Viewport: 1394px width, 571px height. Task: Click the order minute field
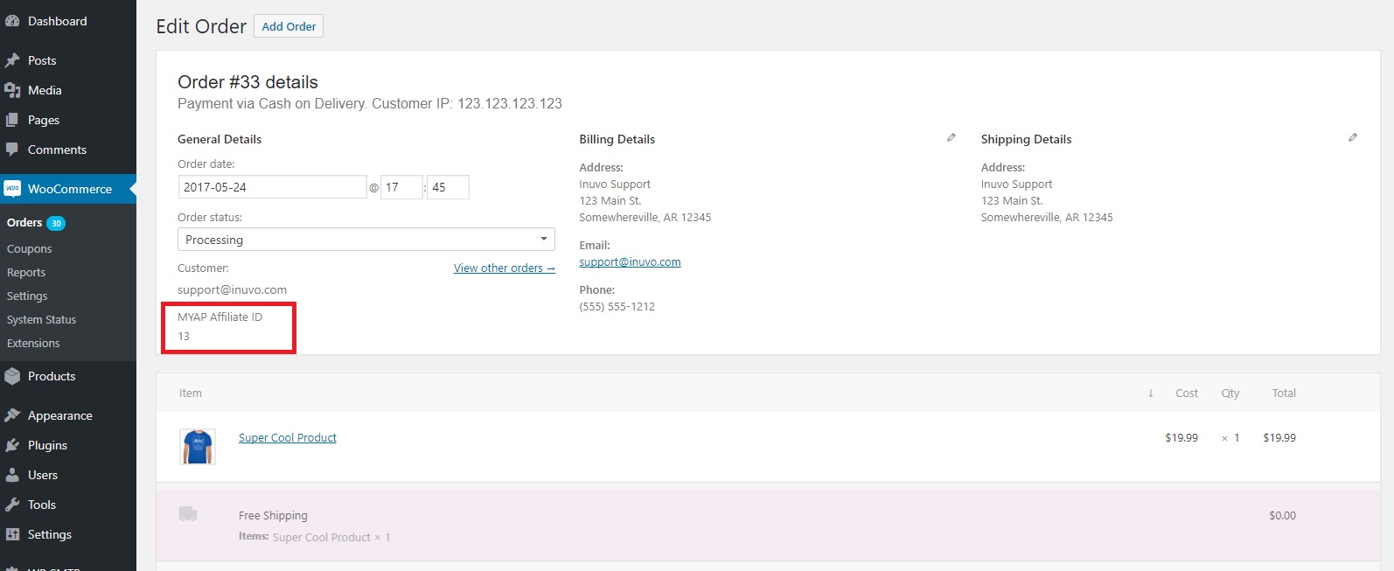point(448,187)
